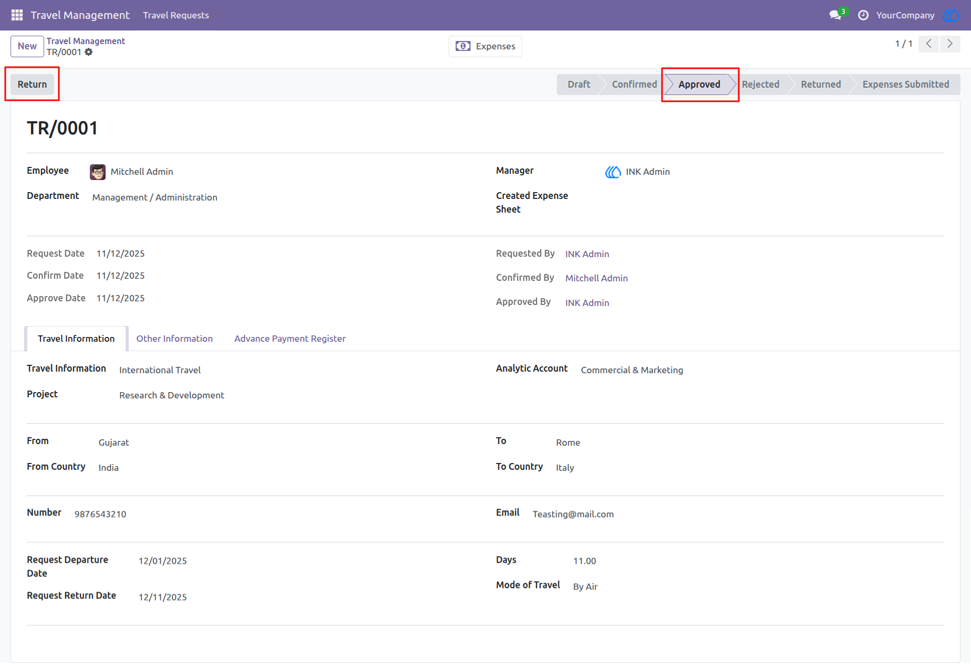Screen dimensions: 971x664
Task: Go to the previous record arrow
Action: point(929,44)
